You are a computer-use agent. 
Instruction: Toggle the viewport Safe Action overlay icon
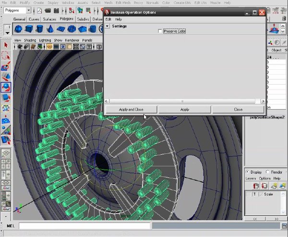(x=83, y=47)
